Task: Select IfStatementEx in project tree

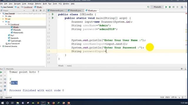Action: click(x=18, y=33)
